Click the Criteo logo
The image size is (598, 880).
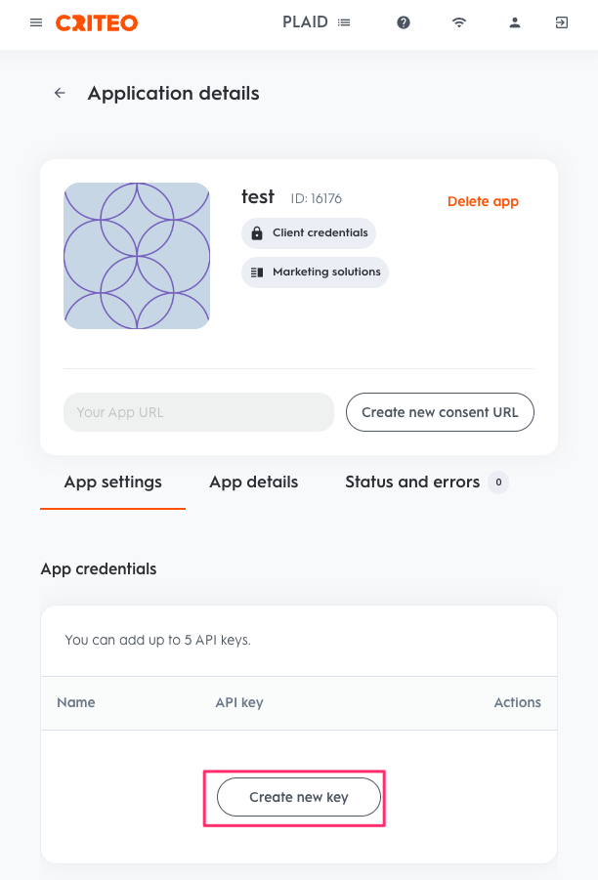tap(97, 23)
